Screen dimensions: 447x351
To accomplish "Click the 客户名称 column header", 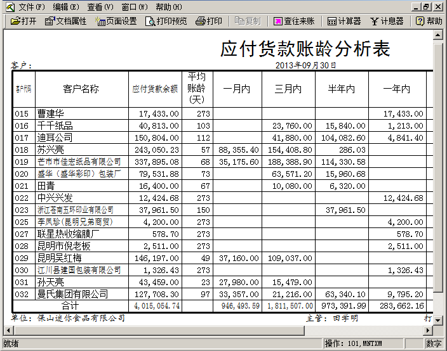I will pos(81,89).
